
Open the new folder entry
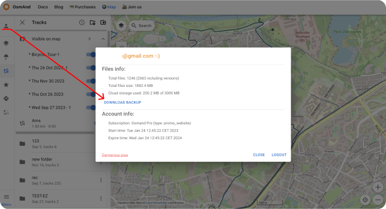[x=56, y=162]
